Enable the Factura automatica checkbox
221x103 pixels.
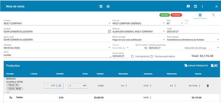tap(152, 56)
